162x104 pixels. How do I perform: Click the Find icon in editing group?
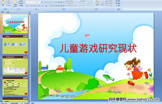click(x=118, y=1)
